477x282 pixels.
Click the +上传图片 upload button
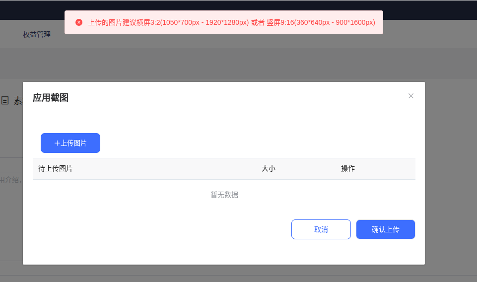pos(70,143)
